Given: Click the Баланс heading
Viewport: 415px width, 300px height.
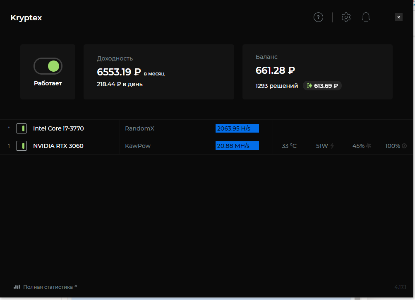Looking at the screenshot, I should [266, 57].
